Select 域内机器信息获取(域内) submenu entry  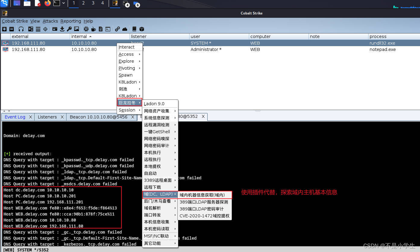pos(205,195)
